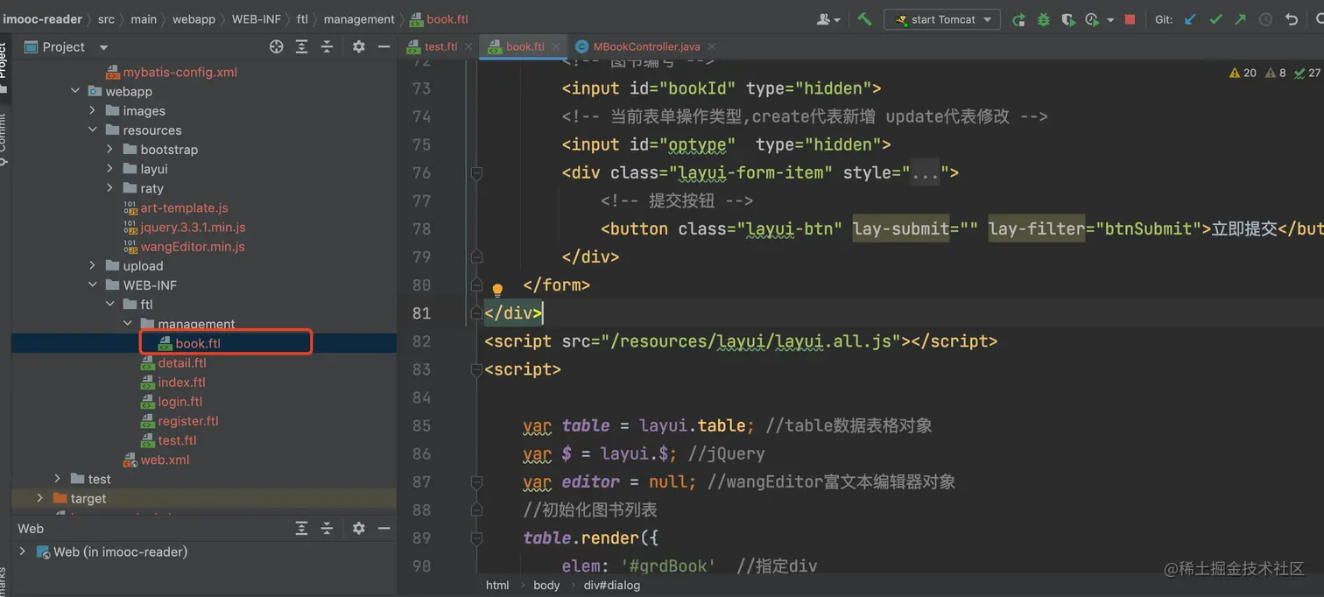Viewport: 1324px width, 597px height.
Task: Click the green Git Commit checkmark
Action: [x=1215, y=19]
